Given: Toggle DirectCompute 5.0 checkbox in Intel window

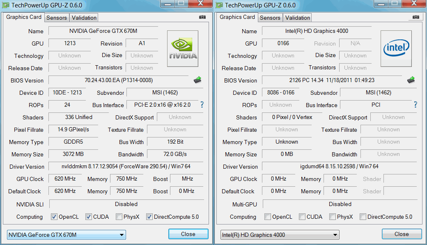Looking at the screenshot, I should pos(363,217).
